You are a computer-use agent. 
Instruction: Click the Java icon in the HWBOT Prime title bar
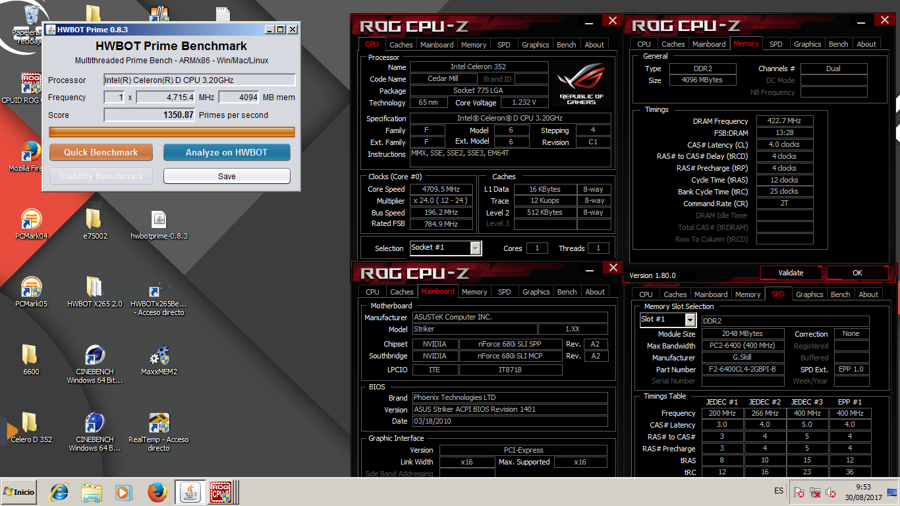pyautogui.click(x=49, y=30)
